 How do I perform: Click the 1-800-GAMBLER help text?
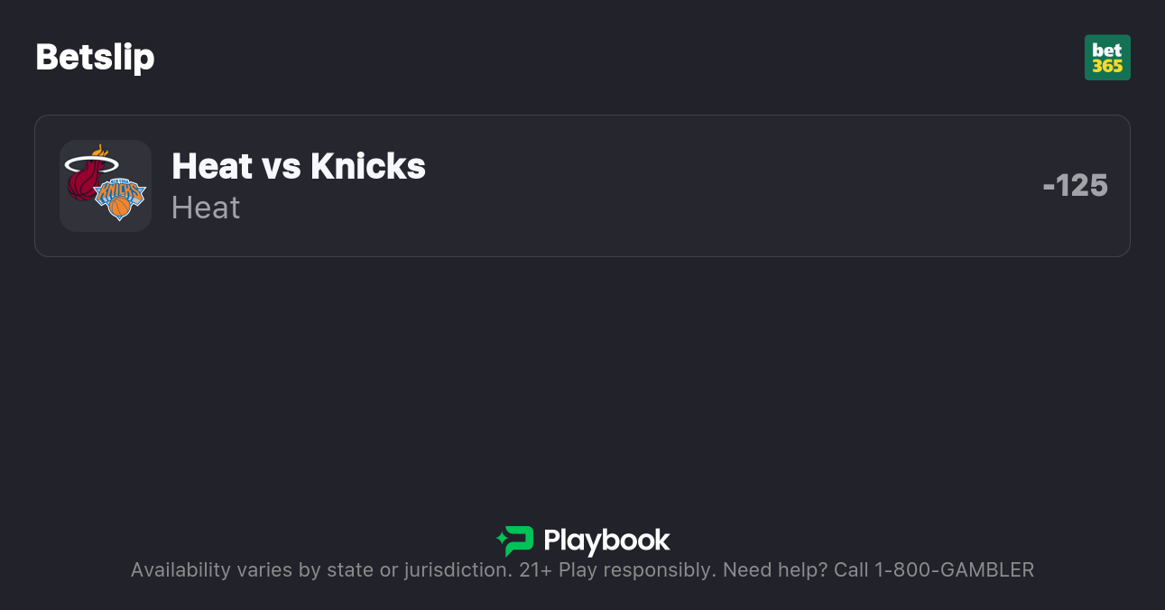[x=953, y=569]
